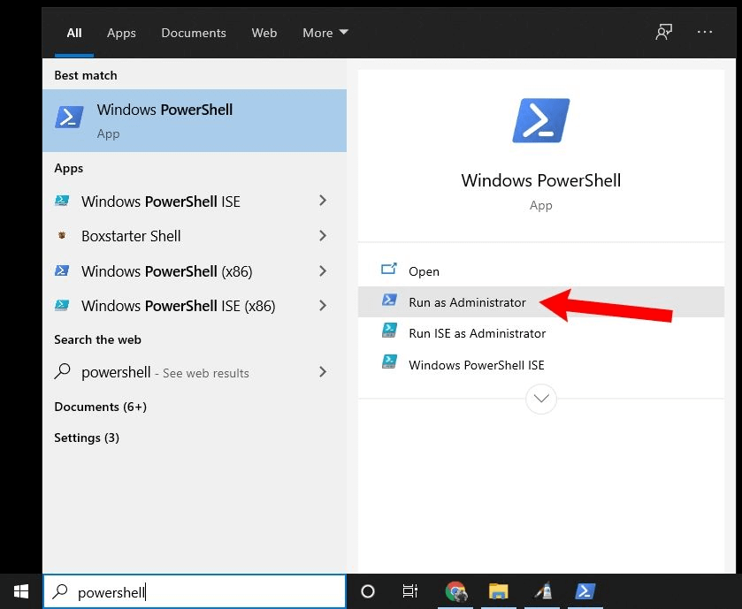Viewport: 742px width, 609px height.
Task: Click the PowerShell icon in the taskbar
Action: pos(585,591)
